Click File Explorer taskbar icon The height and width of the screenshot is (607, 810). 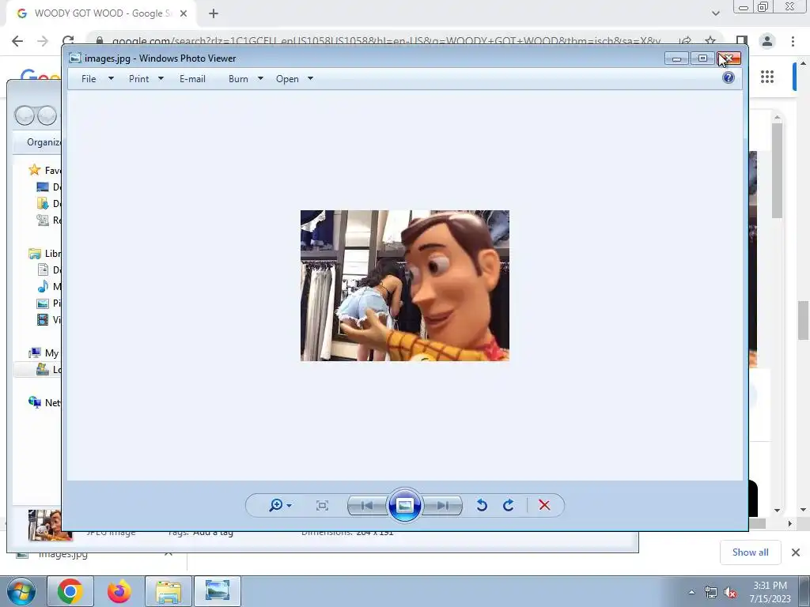click(x=168, y=591)
